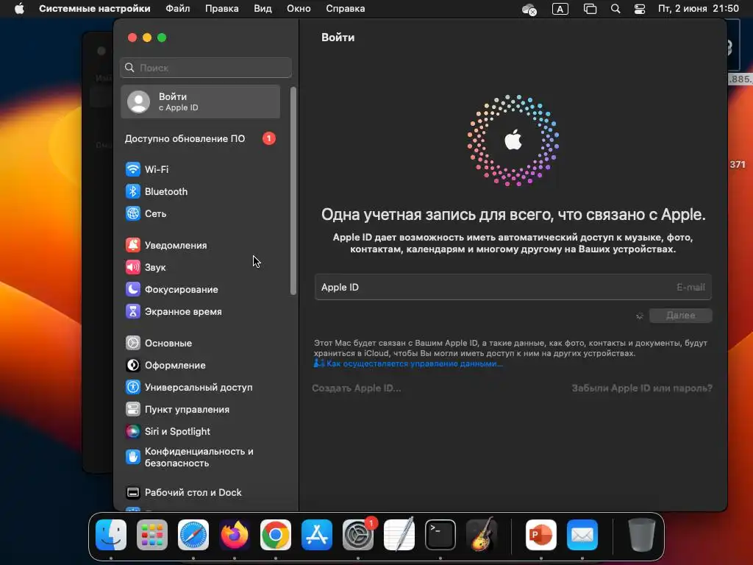Open the Trash in the Dock

(x=641, y=535)
